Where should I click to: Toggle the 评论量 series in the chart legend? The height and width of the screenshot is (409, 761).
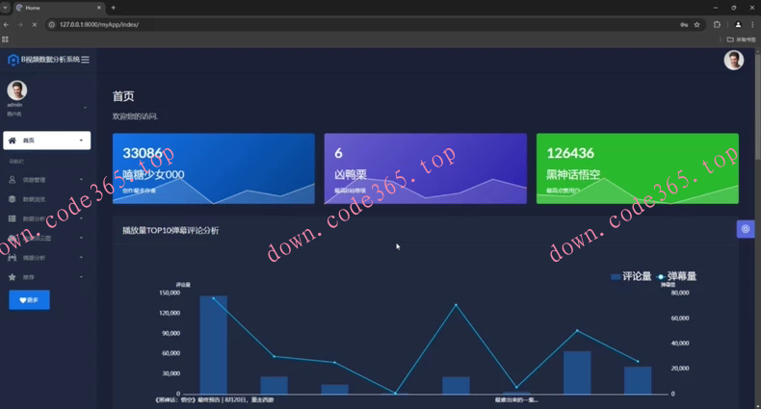pos(632,276)
